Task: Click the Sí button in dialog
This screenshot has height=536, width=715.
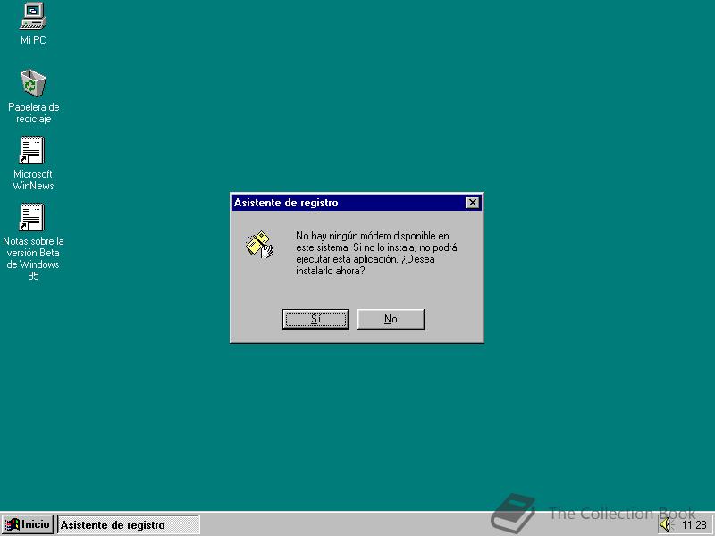Action: pos(315,319)
